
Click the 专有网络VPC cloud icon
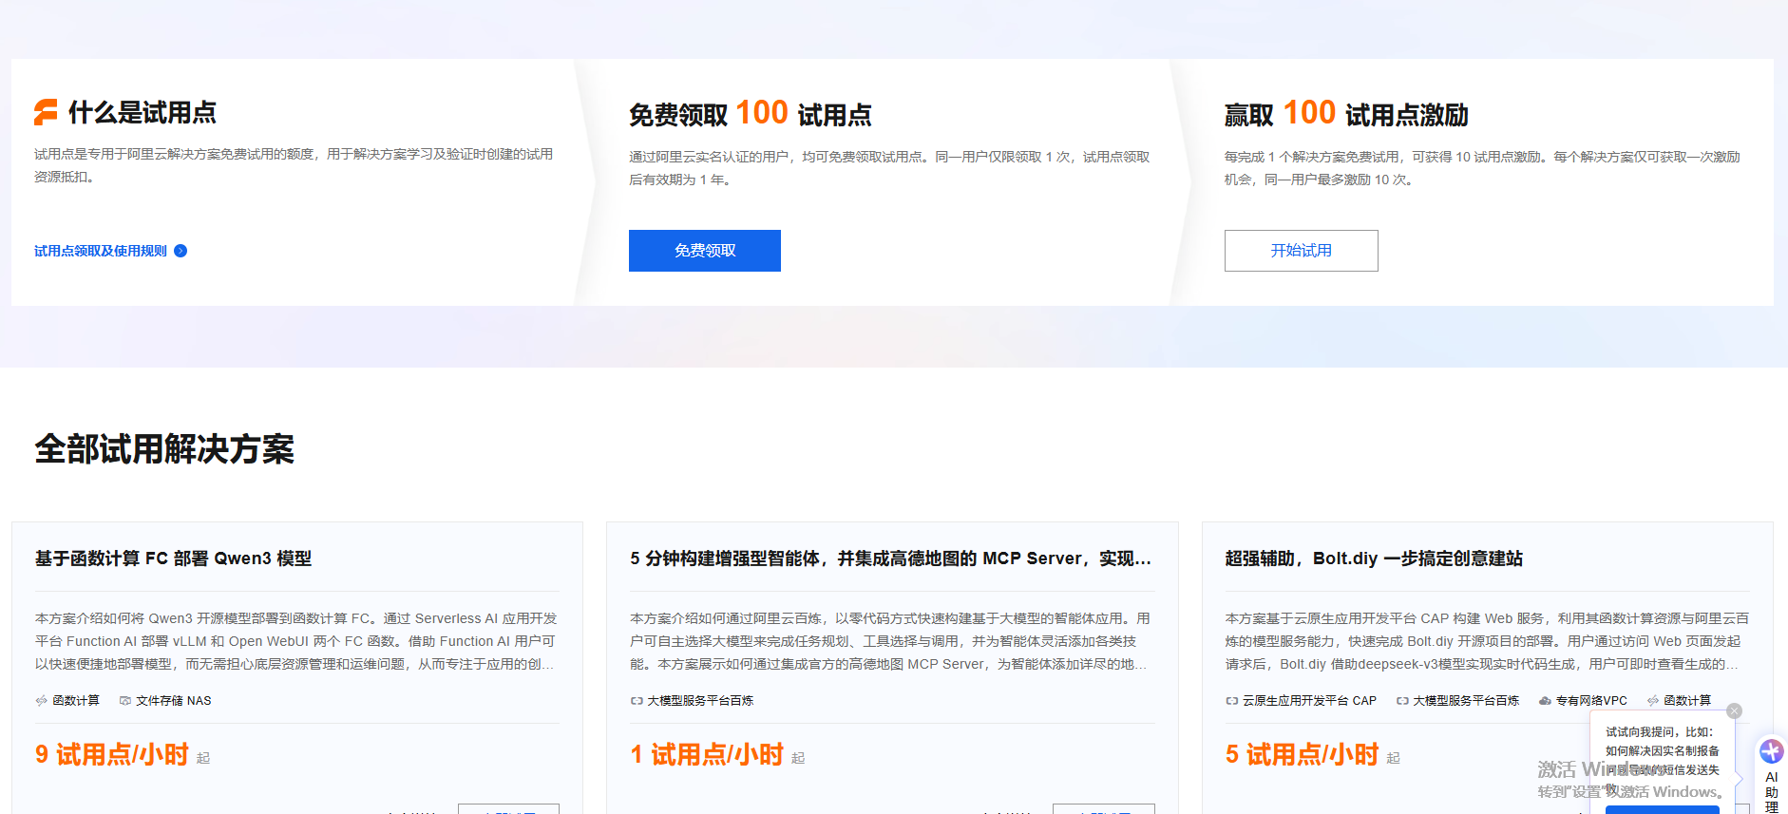pyautogui.click(x=1545, y=701)
